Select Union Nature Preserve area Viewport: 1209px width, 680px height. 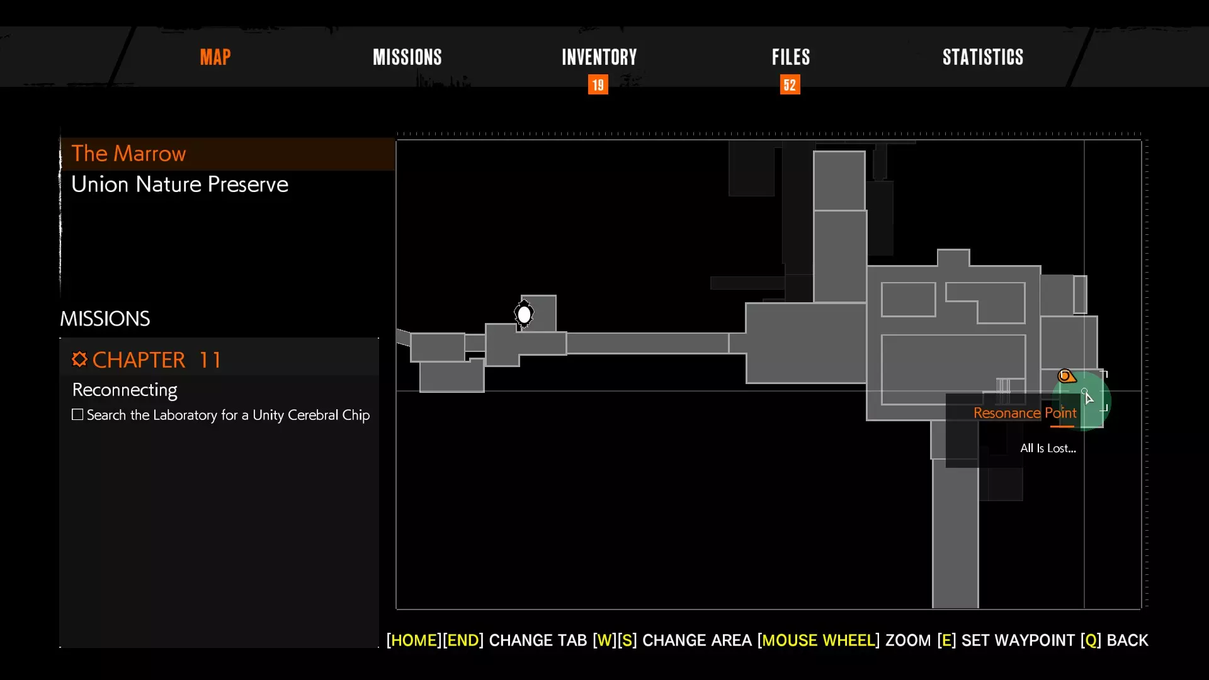(179, 184)
